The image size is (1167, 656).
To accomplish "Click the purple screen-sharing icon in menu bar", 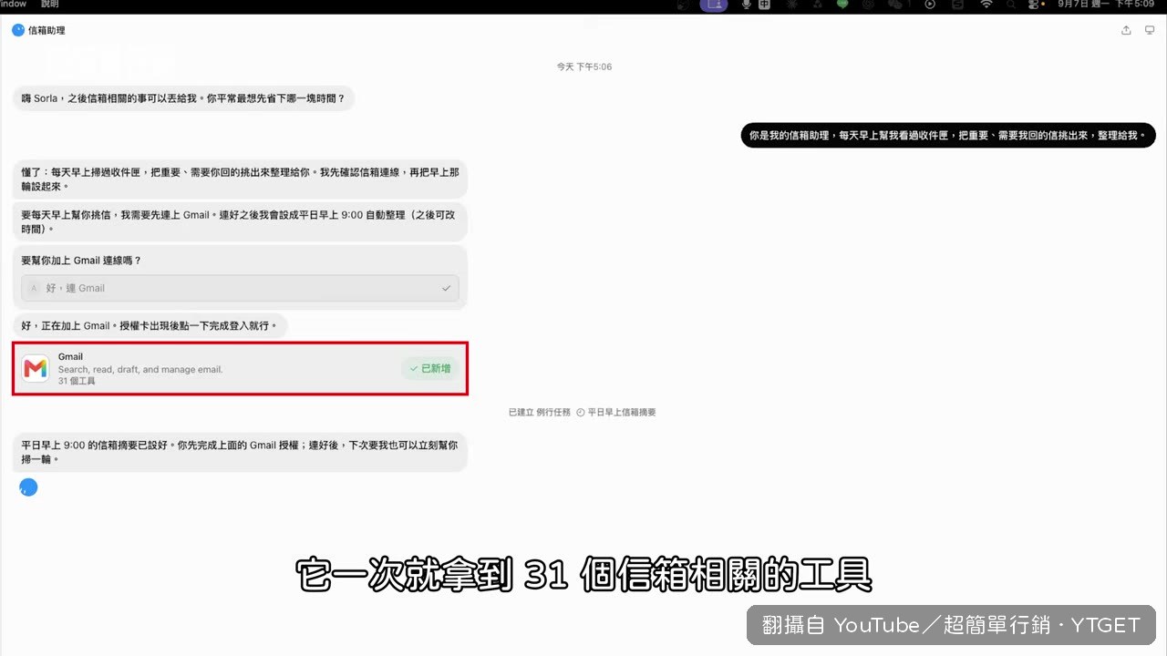I will pos(714,5).
